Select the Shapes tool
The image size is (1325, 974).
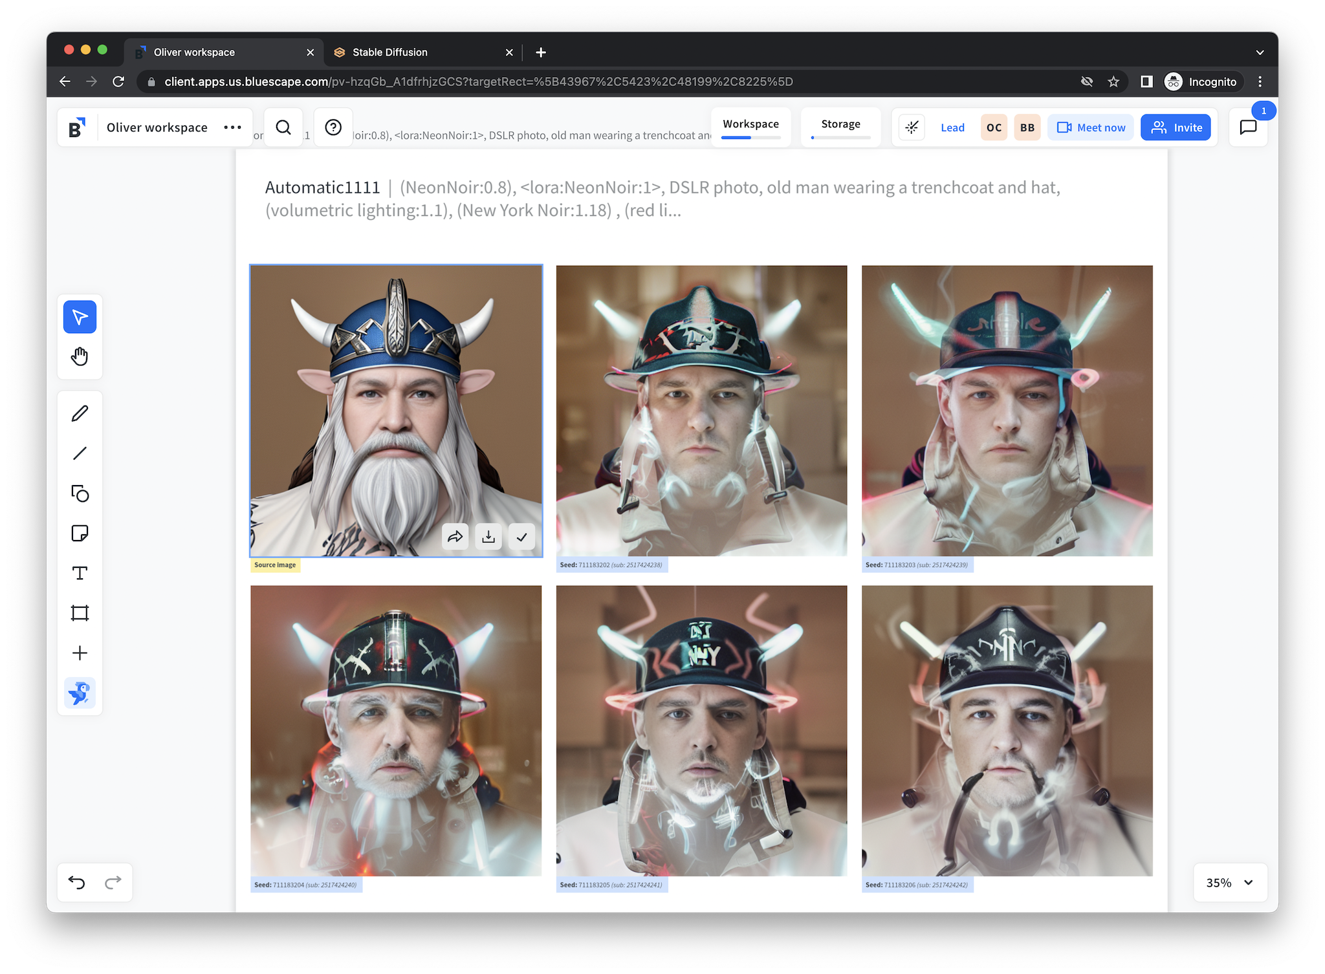[x=80, y=493]
